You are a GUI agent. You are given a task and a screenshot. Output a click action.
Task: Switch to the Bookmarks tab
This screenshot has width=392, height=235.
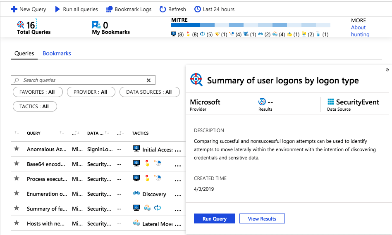(x=57, y=53)
